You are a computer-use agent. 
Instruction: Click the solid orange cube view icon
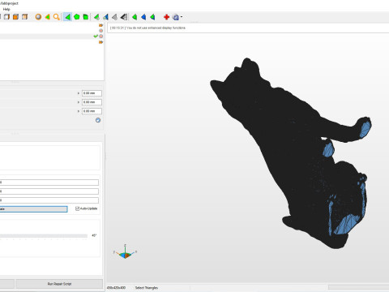coord(15,17)
